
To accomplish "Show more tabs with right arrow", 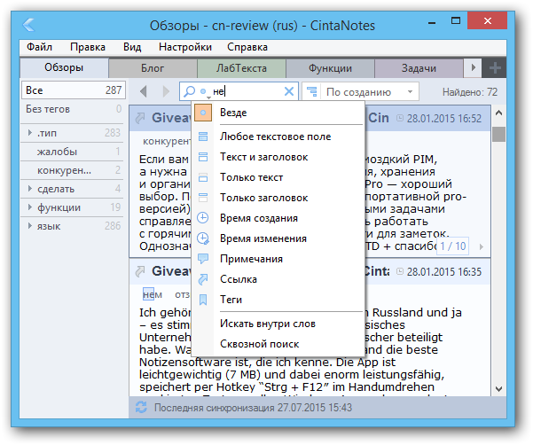I will pyautogui.click(x=473, y=68).
